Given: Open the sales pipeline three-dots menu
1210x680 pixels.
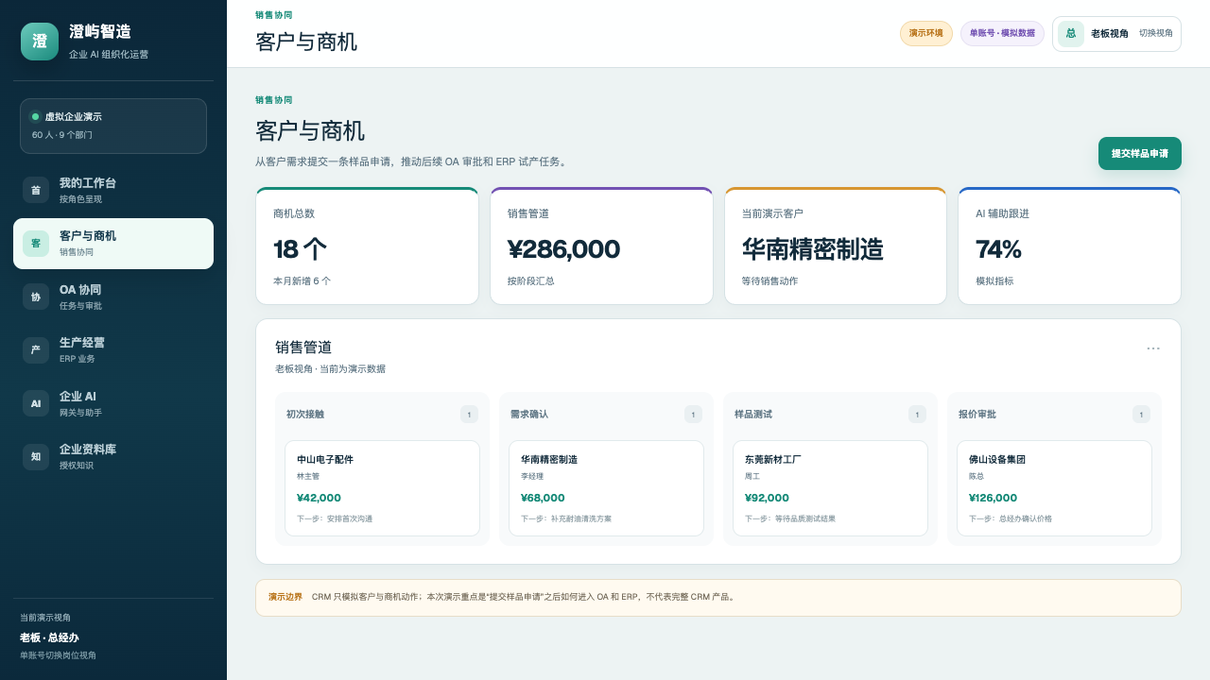Looking at the screenshot, I should point(1153,348).
